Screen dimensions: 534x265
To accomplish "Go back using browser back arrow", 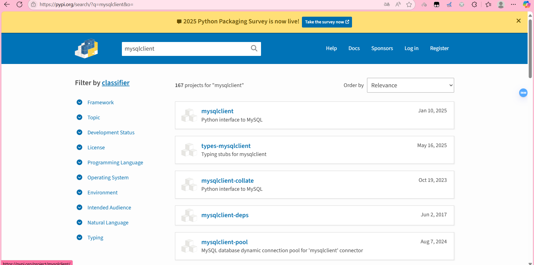I will (x=7, y=4).
